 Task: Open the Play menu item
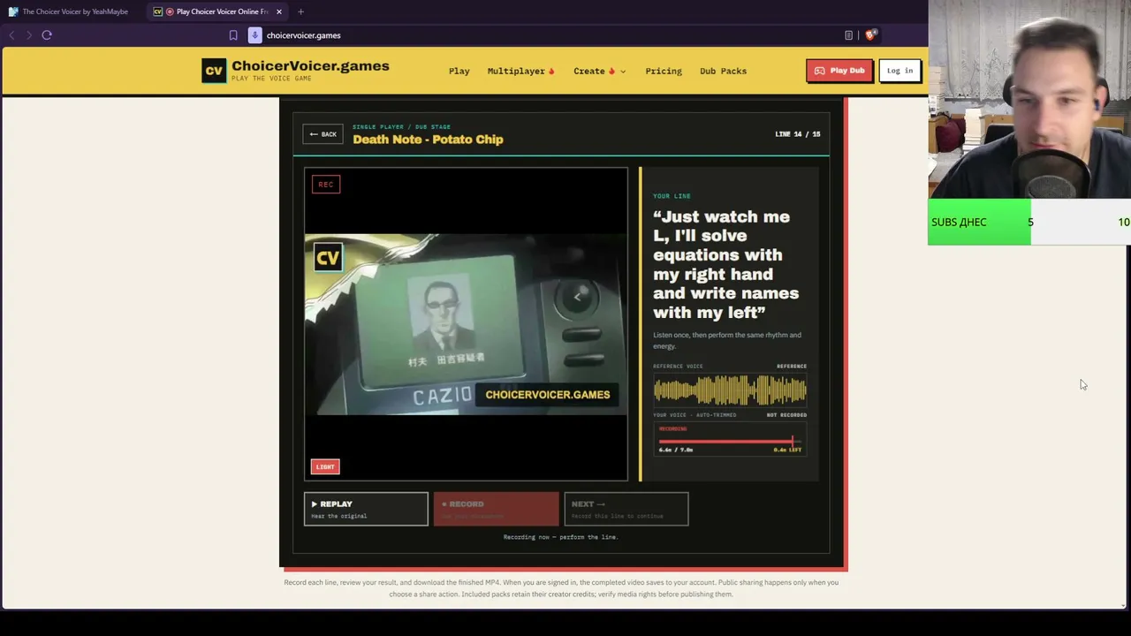click(x=459, y=71)
